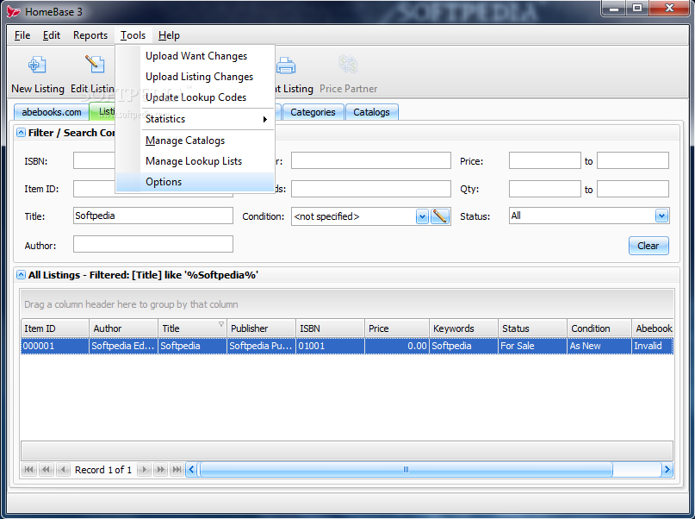Go to next page of records

point(160,469)
